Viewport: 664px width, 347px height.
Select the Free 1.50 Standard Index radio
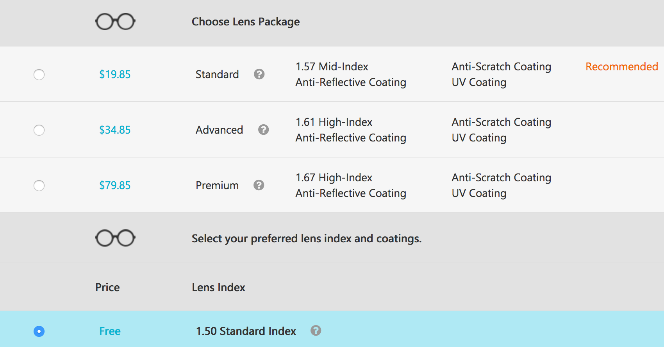click(x=39, y=331)
